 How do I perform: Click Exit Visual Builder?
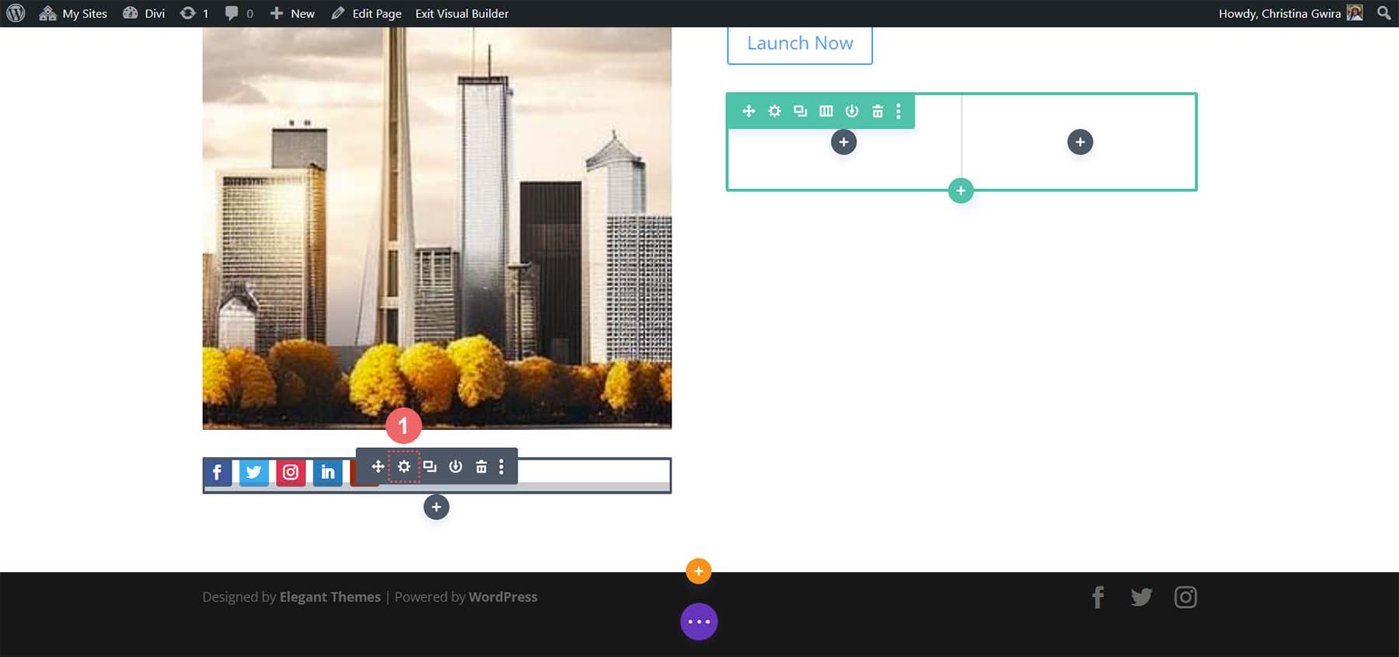point(462,13)
